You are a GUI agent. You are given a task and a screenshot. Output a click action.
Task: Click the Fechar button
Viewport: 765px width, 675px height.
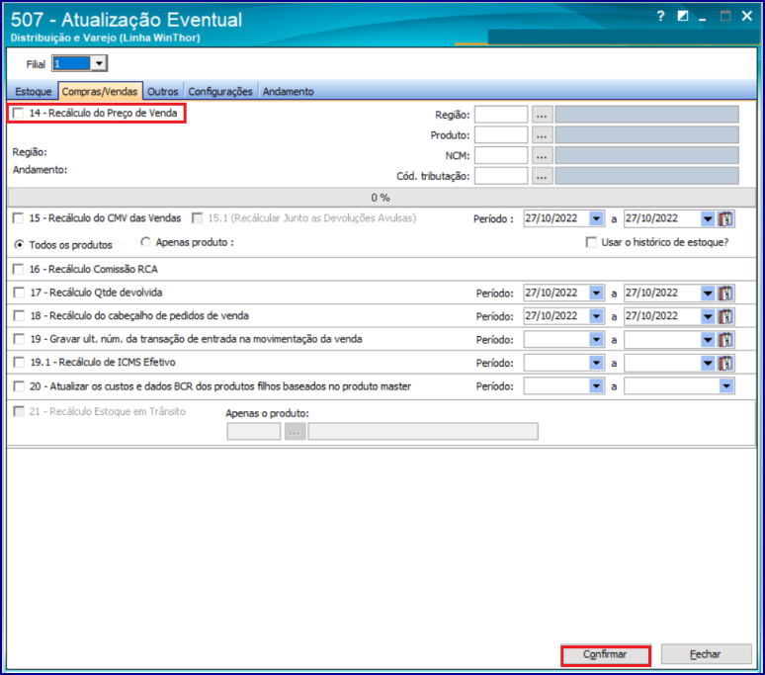coord(706,654)
